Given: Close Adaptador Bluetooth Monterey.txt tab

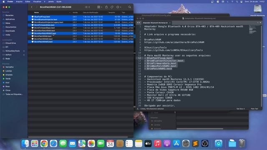Looking at the screenshot, I should click(x=170, y=23).
